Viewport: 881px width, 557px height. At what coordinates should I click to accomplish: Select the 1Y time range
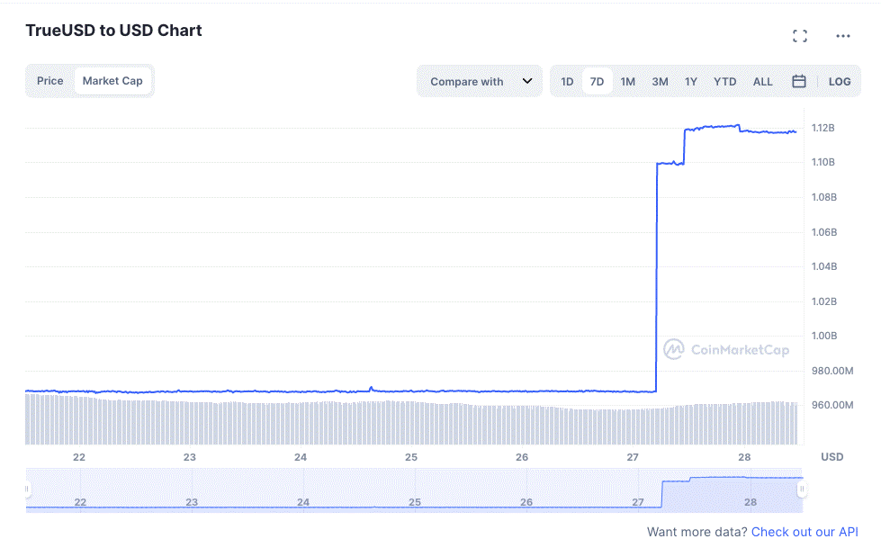[x=690, y=82]
